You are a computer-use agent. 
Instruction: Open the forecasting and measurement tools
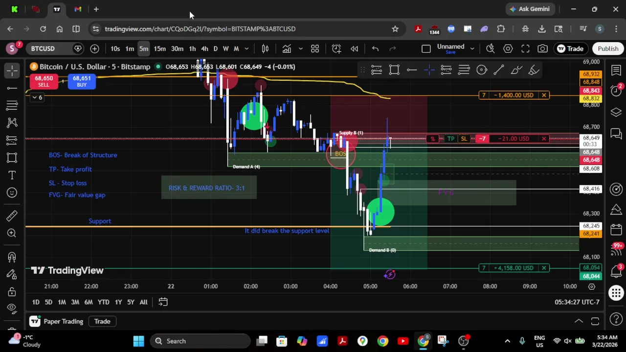12,140
